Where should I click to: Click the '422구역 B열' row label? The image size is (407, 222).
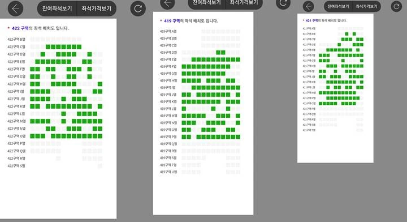point(16,40)
